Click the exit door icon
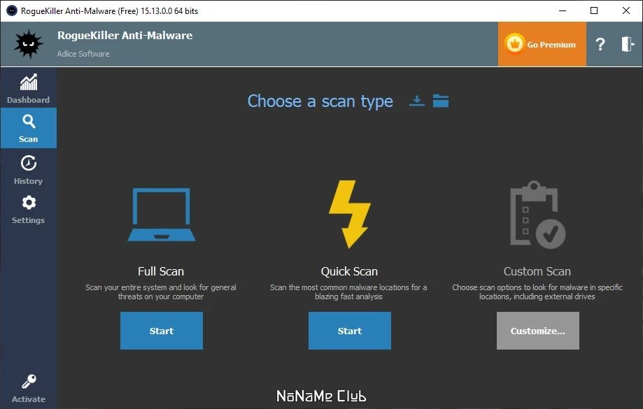Screen dimensions: 643x409 coord(628,44)
